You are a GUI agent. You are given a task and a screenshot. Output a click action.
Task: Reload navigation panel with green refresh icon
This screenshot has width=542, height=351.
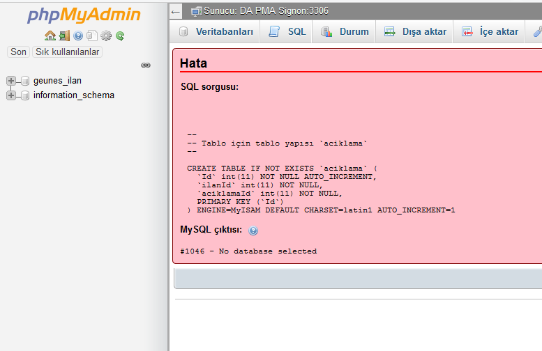pos(120,36)
